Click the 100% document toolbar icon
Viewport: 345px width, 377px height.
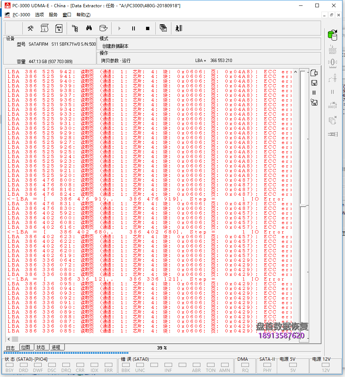tap(59, 28)
